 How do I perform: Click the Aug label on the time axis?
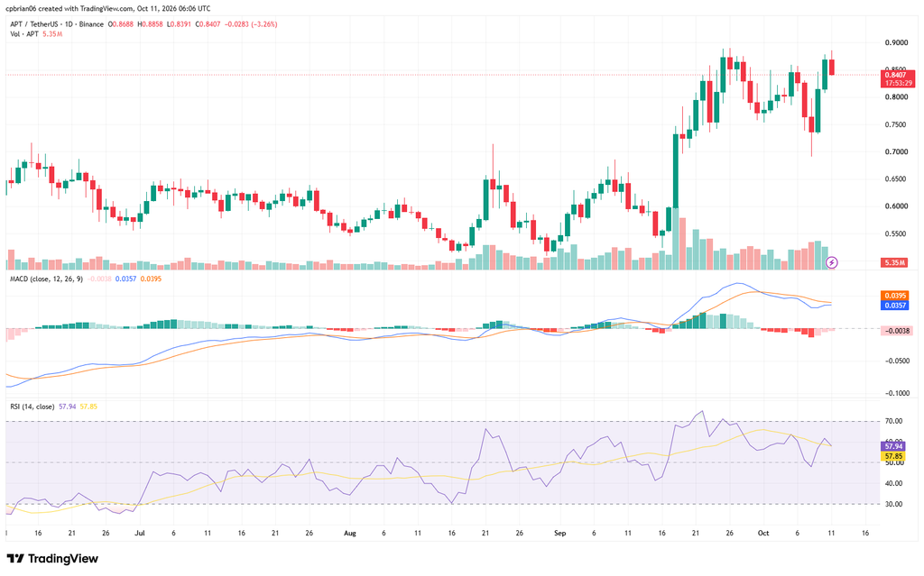[350, 533]
